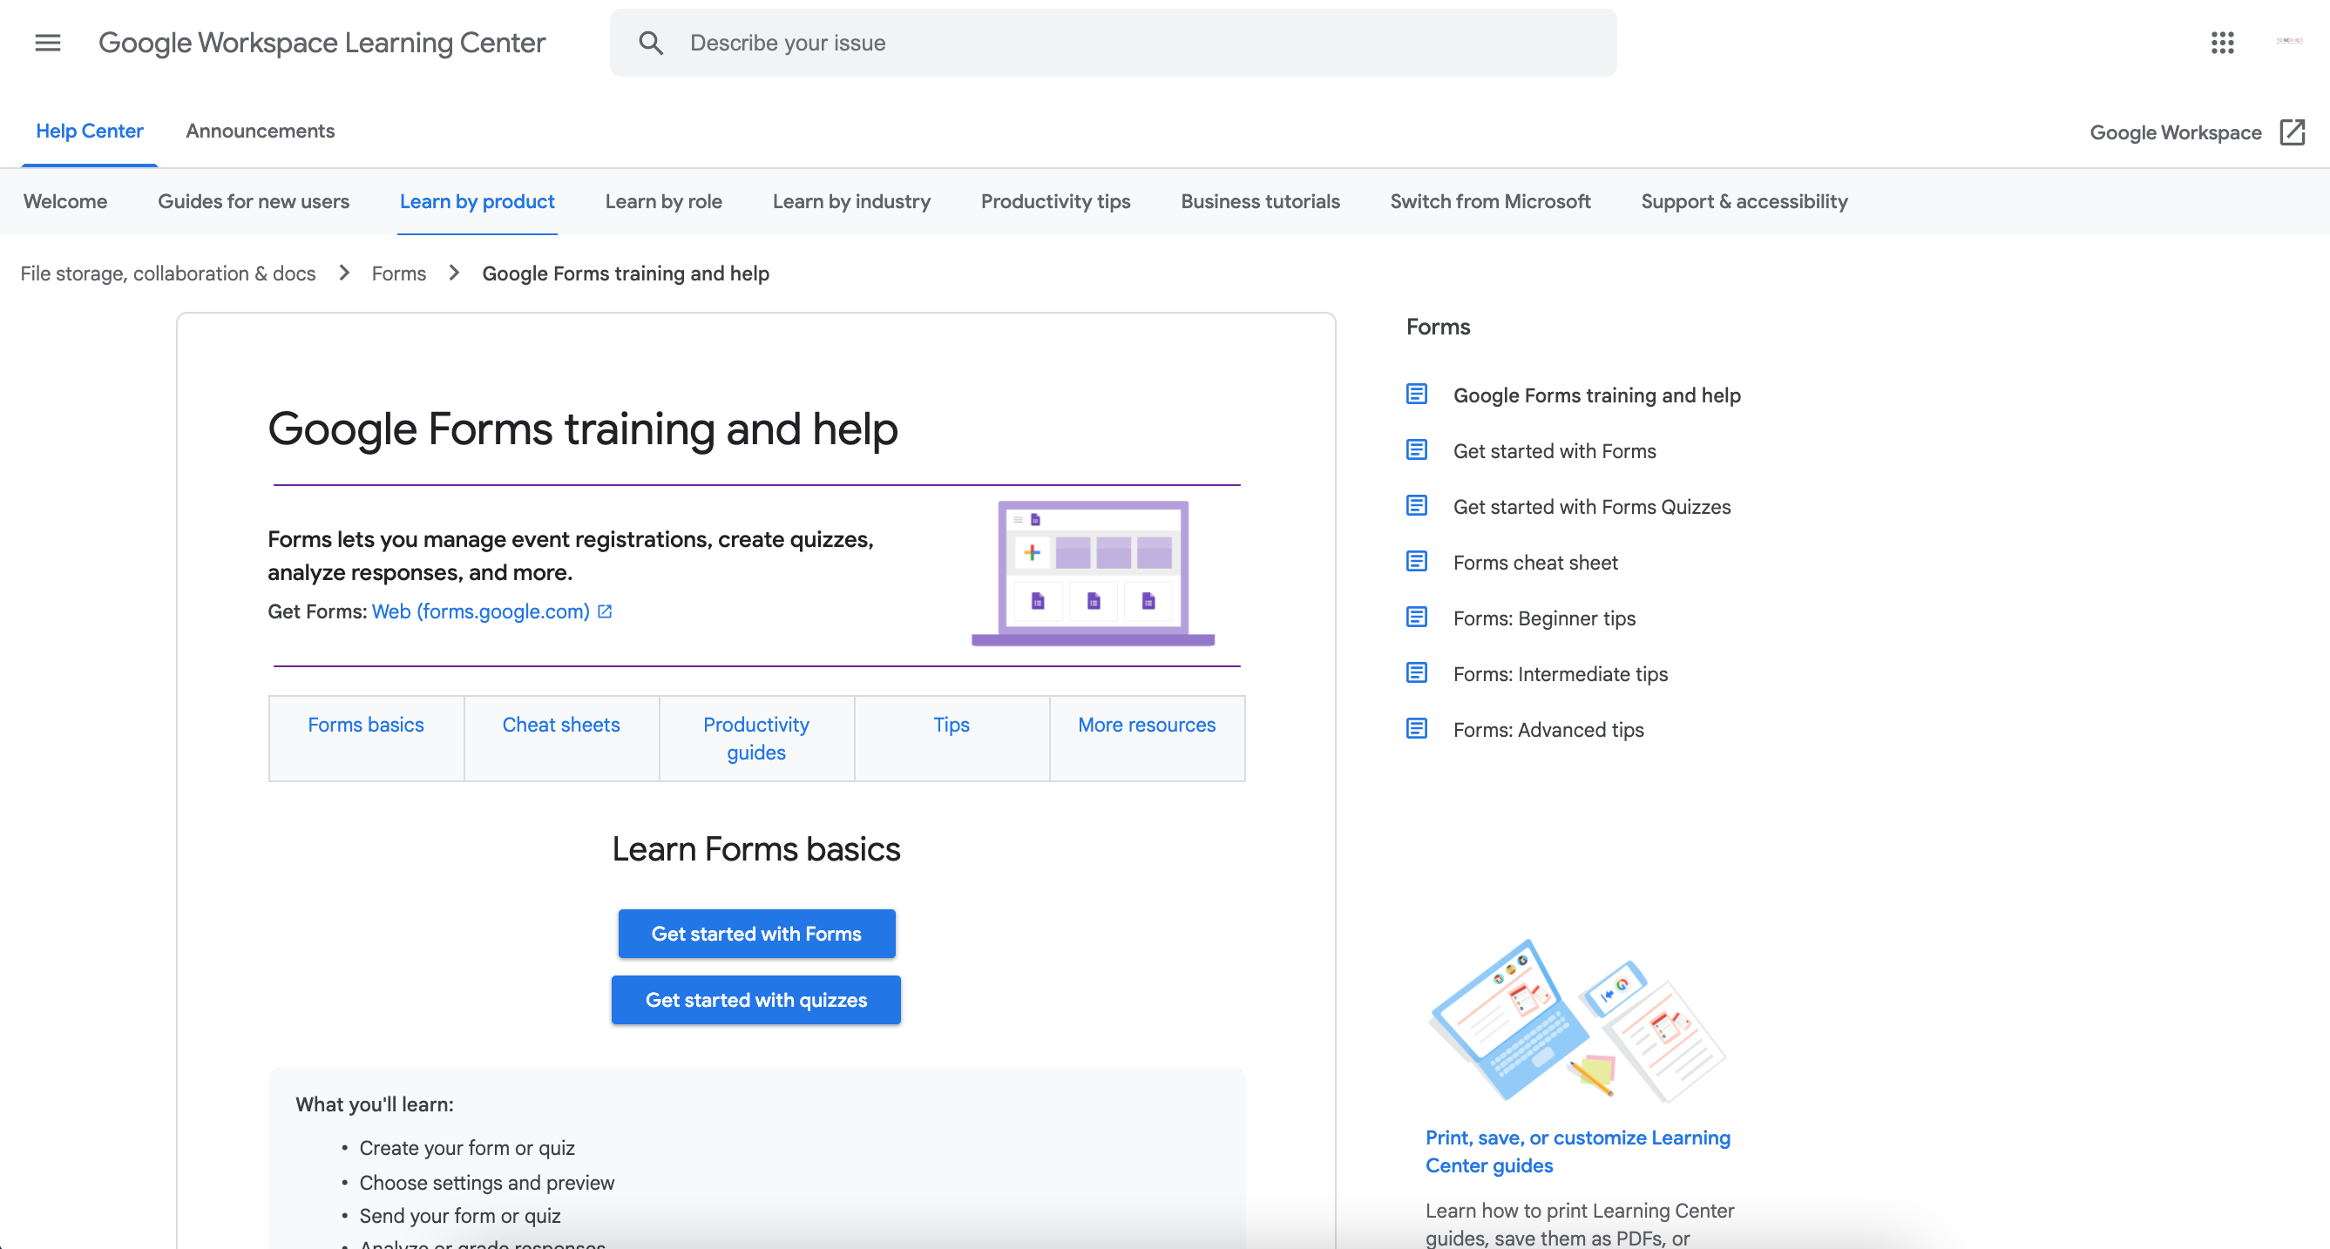Click the external link icon after forms.google.com
Image resolution: width=2330 pixels, height=1249 pixels.
[605, 612]
